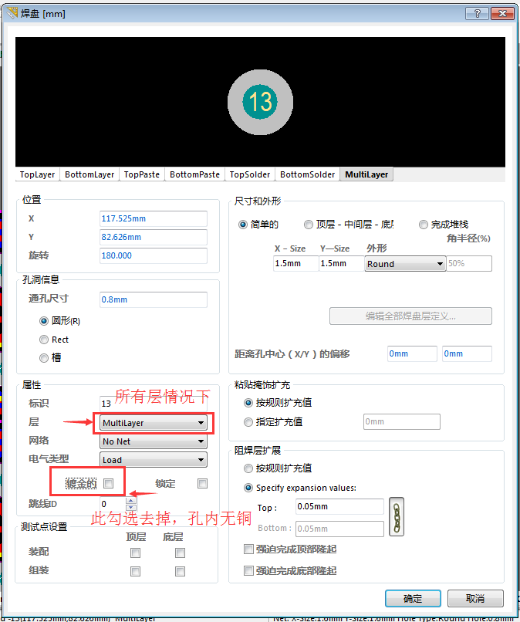Viewport: 520px width, 622px height.
Task: Click the 通孔尺寸 hole size field
Action: coord(153,299)
